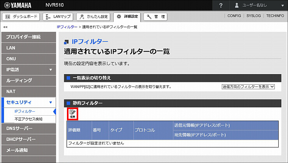Click the Yamaha logo
This screenshot has height=163, width=288.
pyautogui.click(x=18, y=5)
